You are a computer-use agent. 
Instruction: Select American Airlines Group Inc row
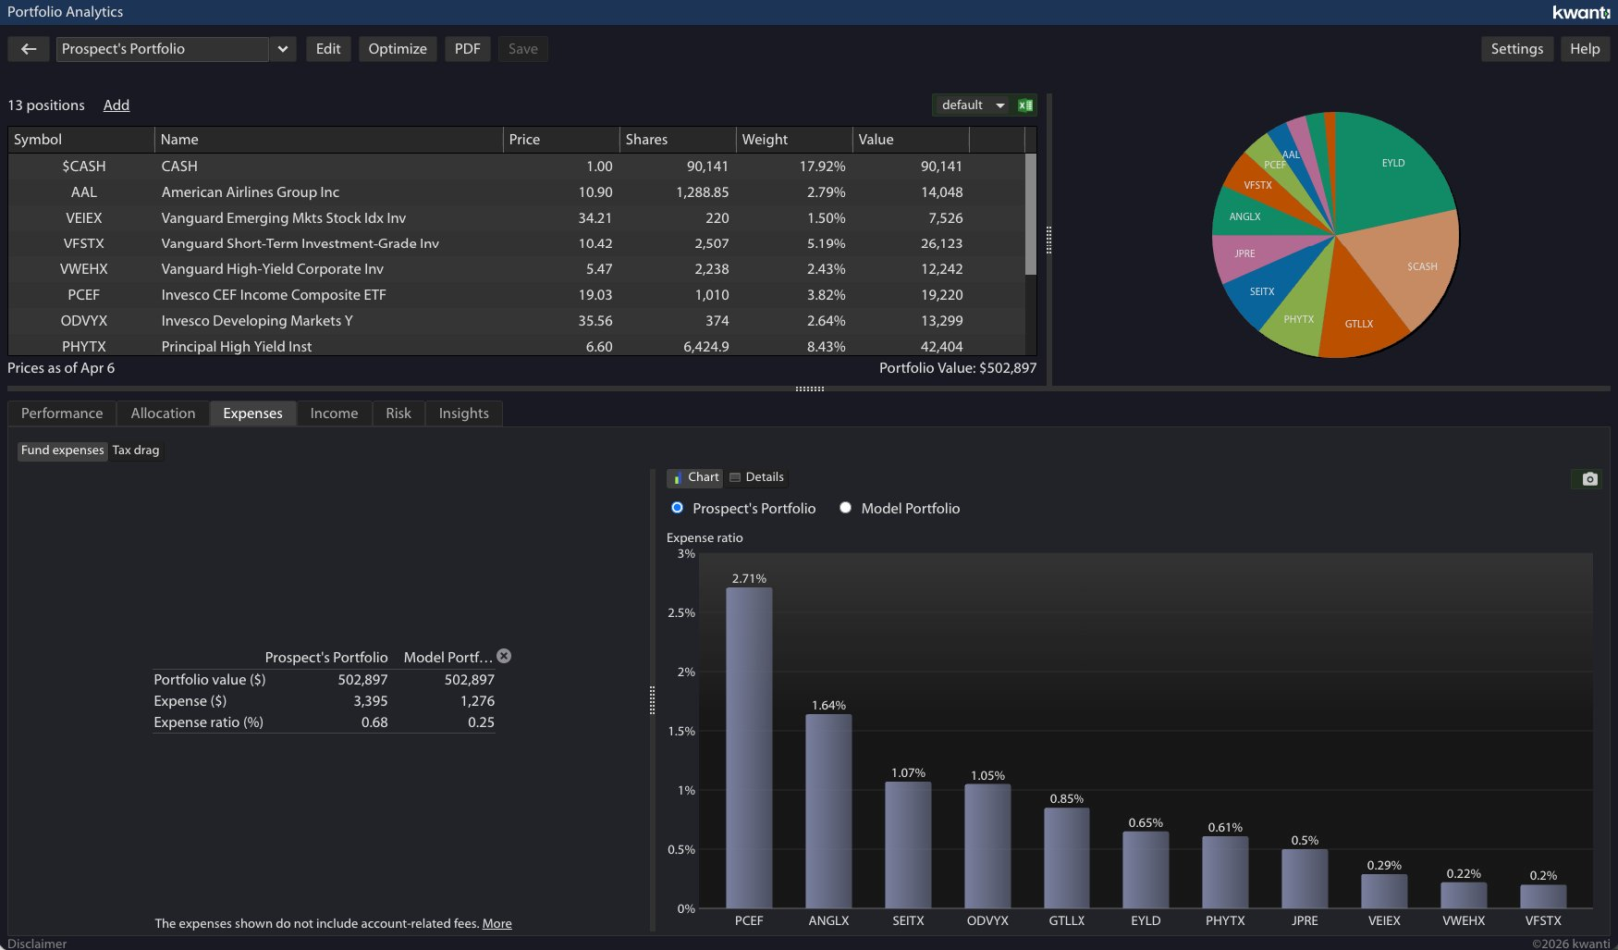(x=517, y=192)
